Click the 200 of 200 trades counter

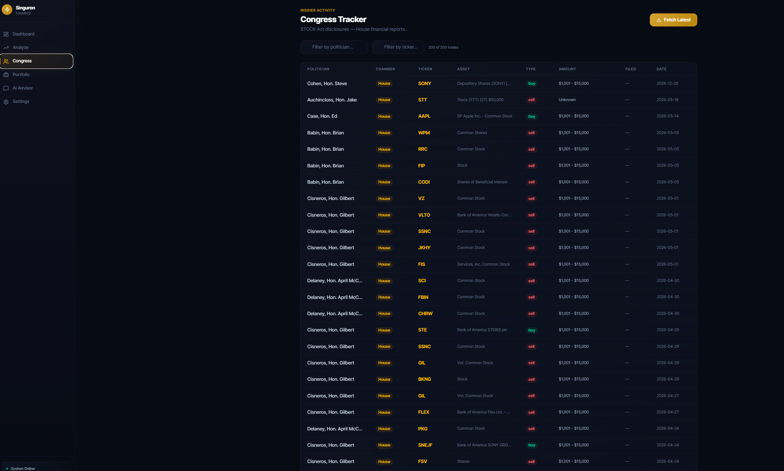tap(443, 47)
